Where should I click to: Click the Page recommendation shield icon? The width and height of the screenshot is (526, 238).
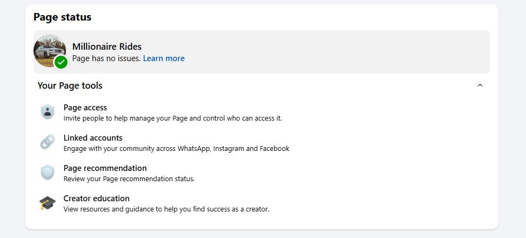point(48,173)
